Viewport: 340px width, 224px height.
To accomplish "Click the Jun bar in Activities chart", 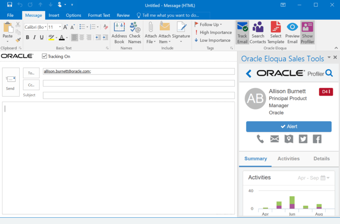I will [x=292, y=202].
